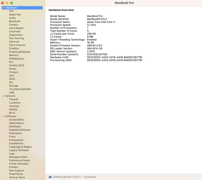Select Parallel SCSI item
This screenshot has height=180, width=202.
pos(16,65)
